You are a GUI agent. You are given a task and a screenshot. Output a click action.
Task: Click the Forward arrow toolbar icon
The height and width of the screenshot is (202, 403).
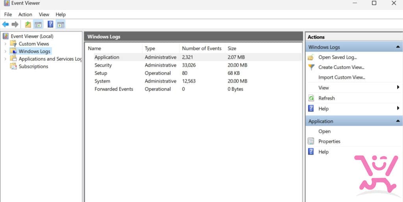coord(15,24)
